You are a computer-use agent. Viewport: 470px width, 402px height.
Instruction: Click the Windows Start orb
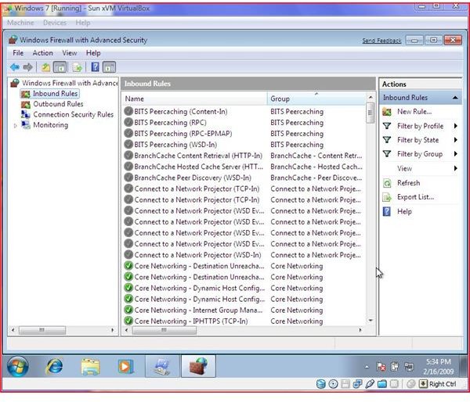(18, 366)
